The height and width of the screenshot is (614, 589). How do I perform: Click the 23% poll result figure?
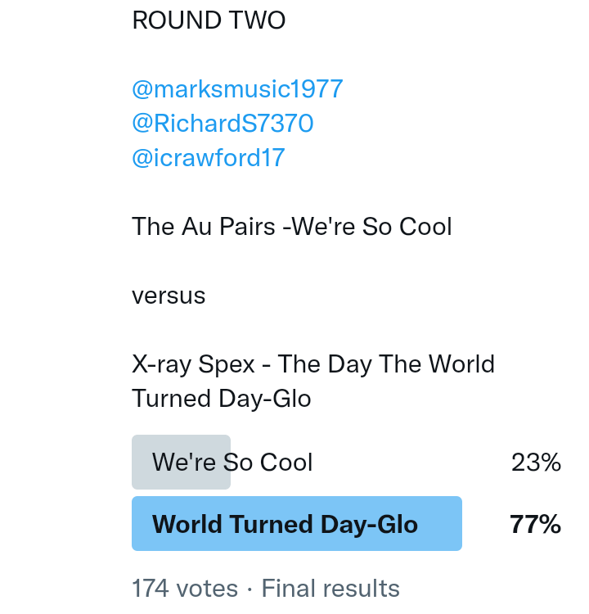[536, 463]
